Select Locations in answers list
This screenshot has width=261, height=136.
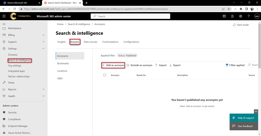(62, 71)
